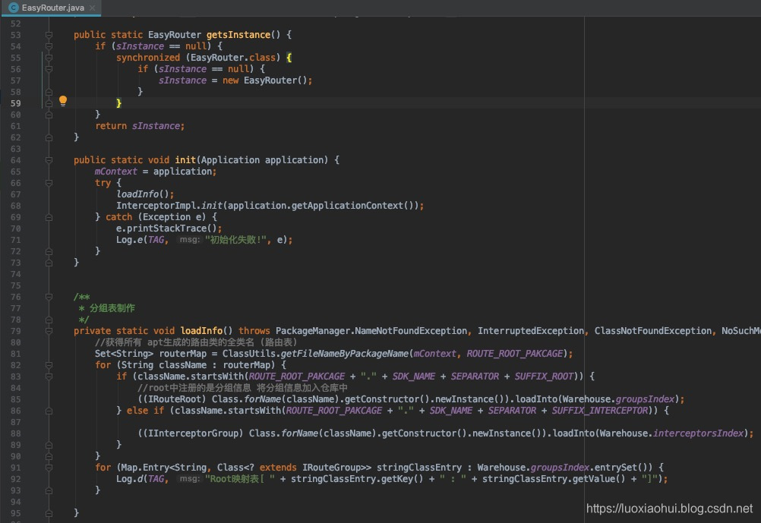Collapse the catch block at line 69
This screenshot has width=761, height=523.
coord(49,217)
